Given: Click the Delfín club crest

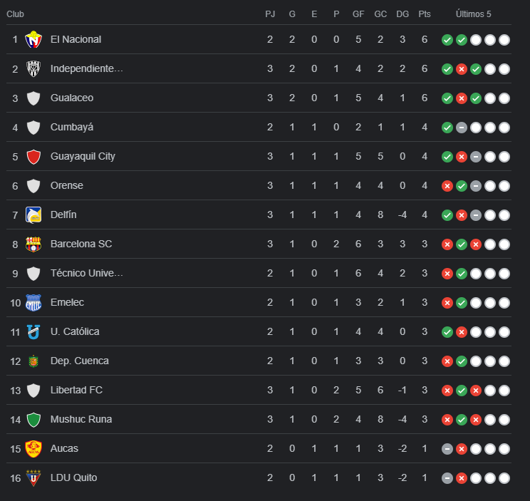Looking at the screenshot, I should (33, 215).
